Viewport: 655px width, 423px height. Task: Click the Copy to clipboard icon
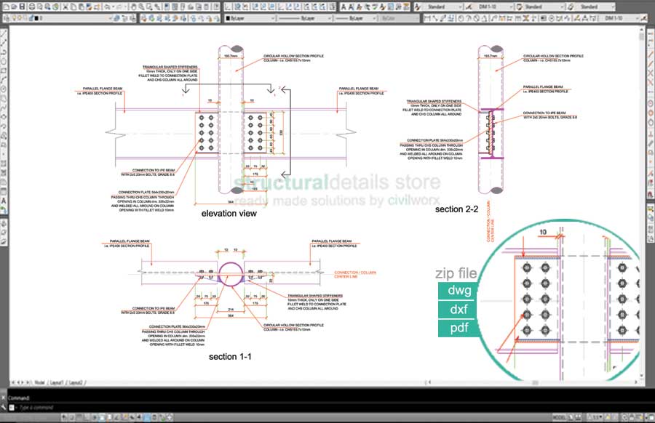point(74,7)
